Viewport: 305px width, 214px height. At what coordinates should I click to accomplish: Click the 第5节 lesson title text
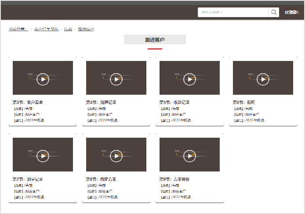pos(174,102)
